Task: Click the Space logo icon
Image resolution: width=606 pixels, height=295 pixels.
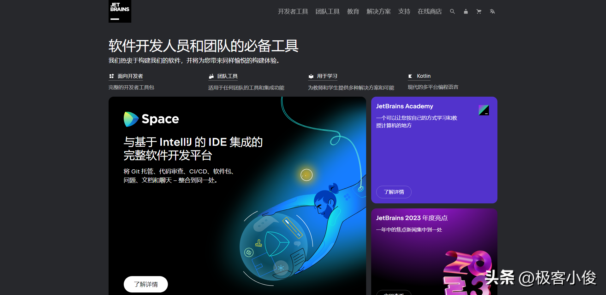Action: click(131, 119)
